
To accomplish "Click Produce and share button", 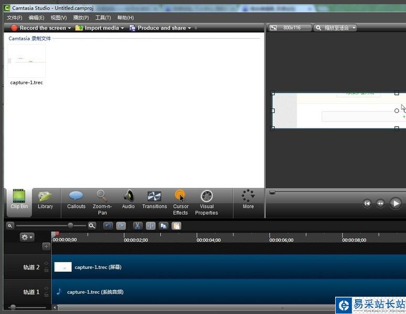I will (x=158, y=28).
